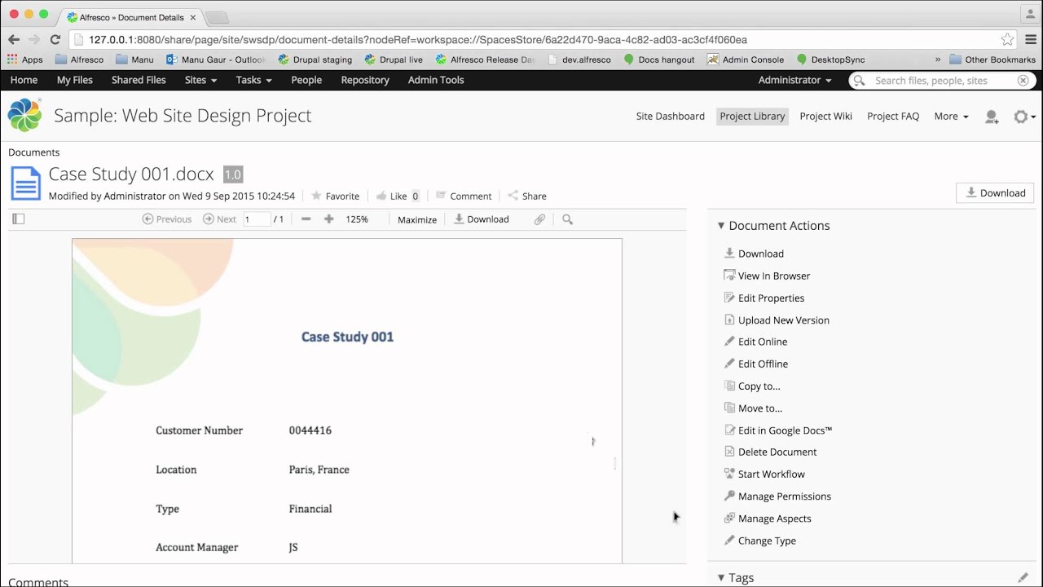The height and width of the screenshot is (587, 1043).
Task: Toggle the viewer sidebar icon
Action: (19, 218)
